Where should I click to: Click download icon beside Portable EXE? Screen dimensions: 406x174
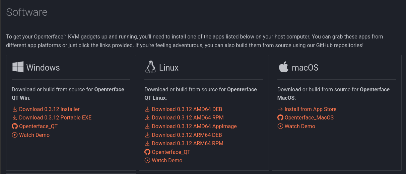pyautogui.click(x=14, y=118)
